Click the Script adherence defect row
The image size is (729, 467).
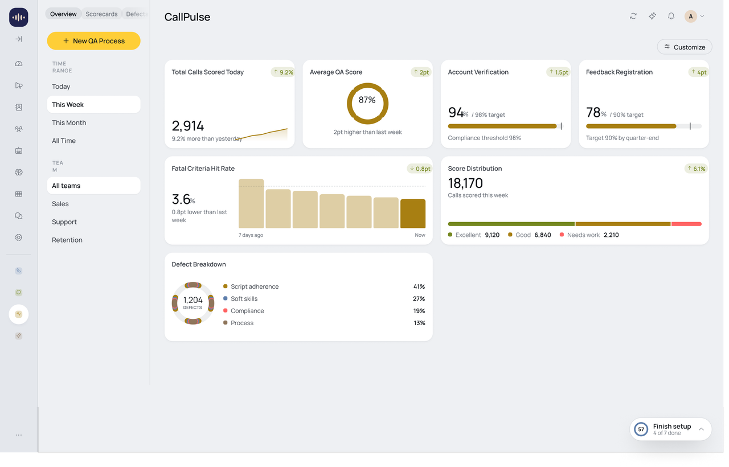tap(324, 286)
